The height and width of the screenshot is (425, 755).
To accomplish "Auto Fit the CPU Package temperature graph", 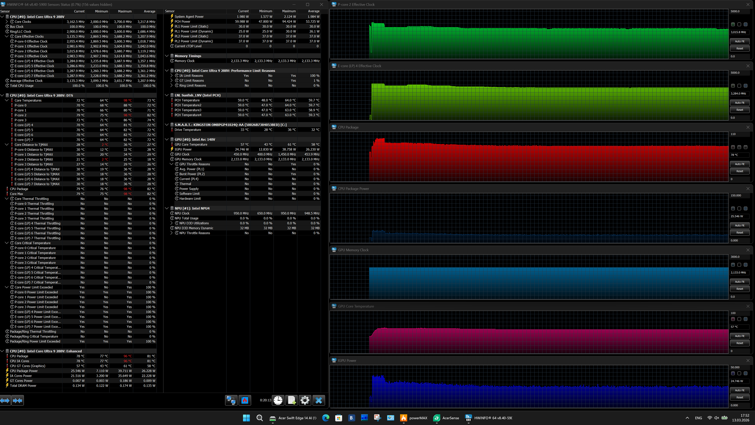I will [739, 164].
